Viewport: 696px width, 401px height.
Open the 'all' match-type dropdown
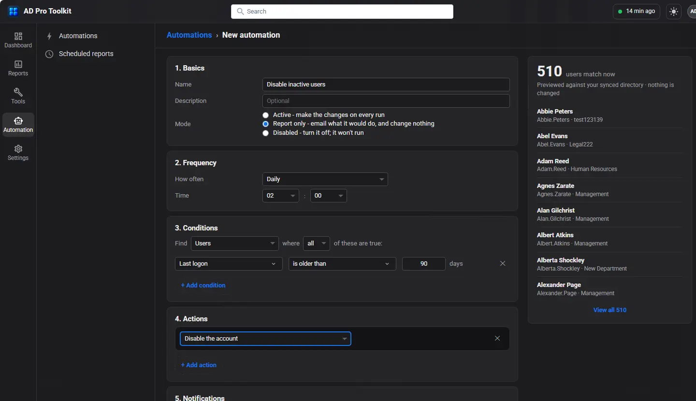tap(317, 243)
